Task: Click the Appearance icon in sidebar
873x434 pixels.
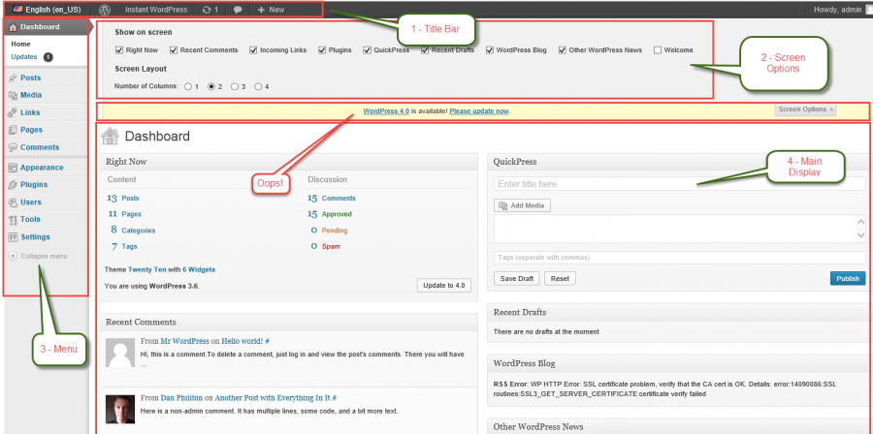Action: tap(13, 168)
